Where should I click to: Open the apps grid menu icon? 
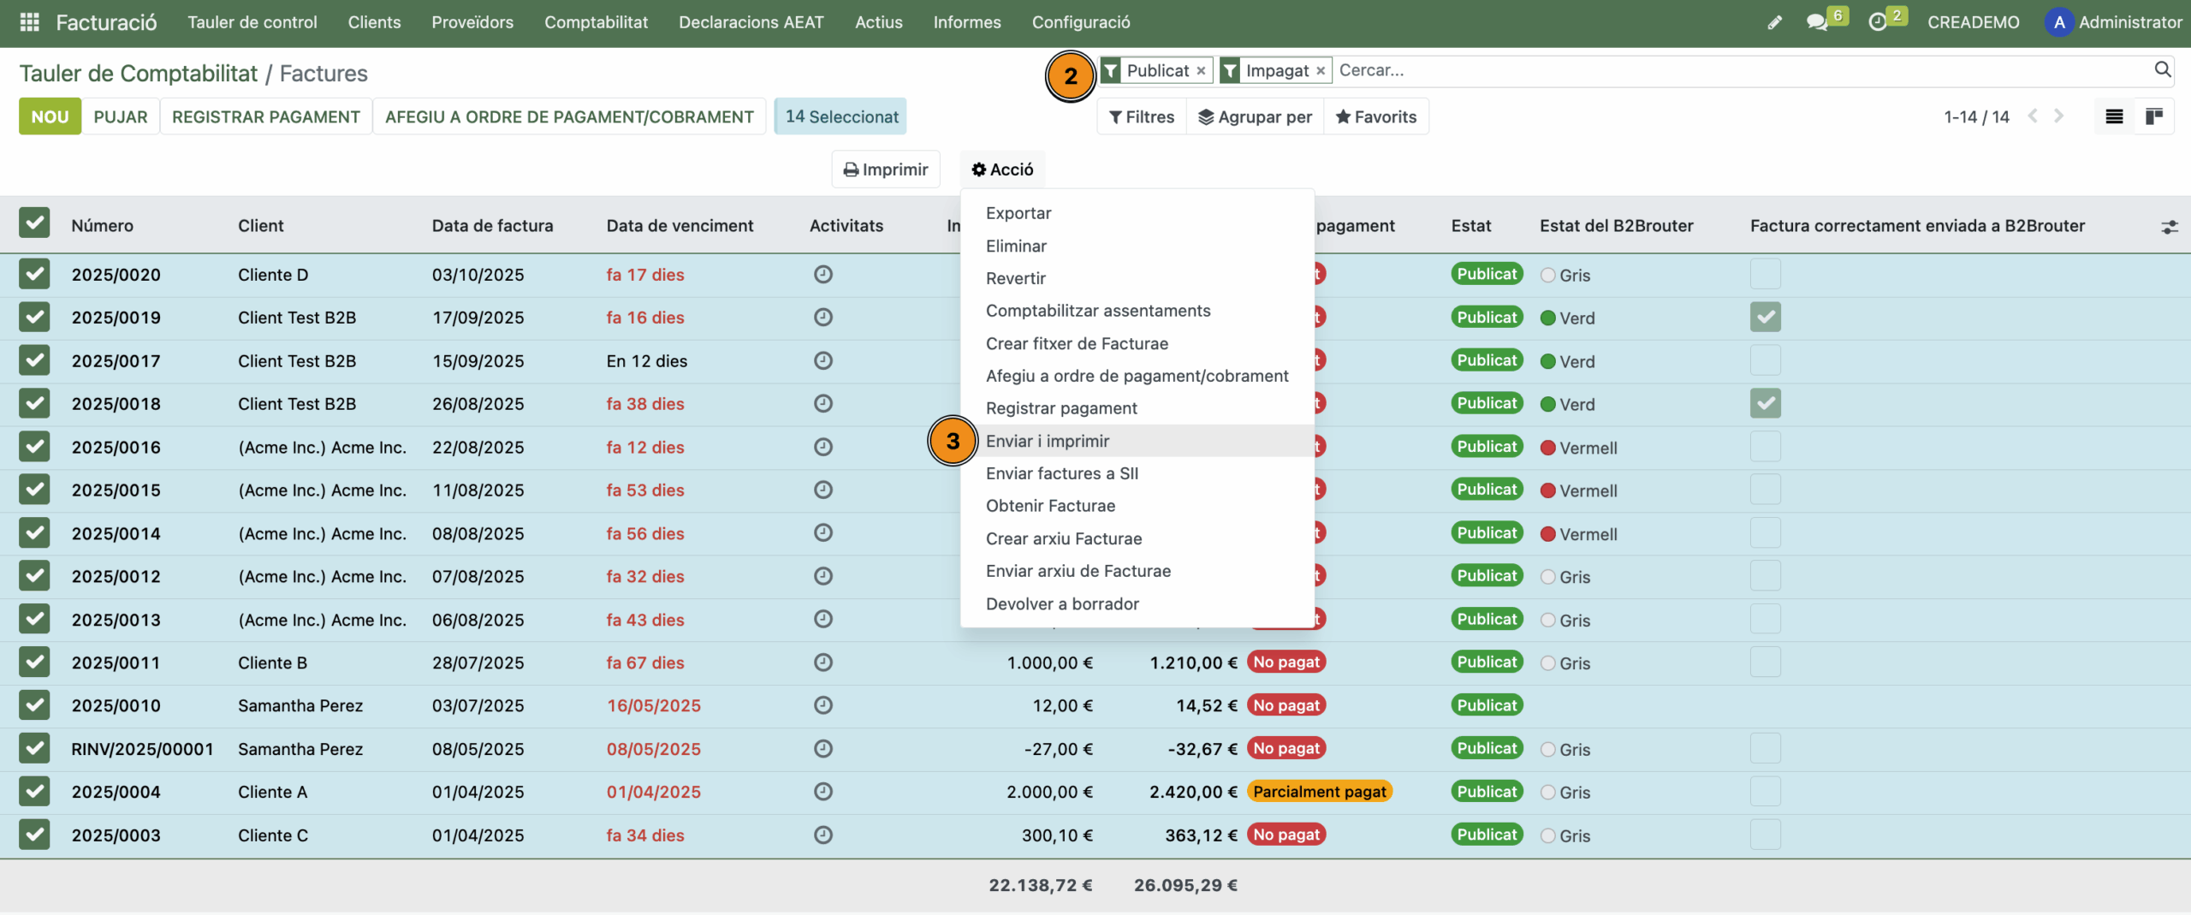pos(29,22)
